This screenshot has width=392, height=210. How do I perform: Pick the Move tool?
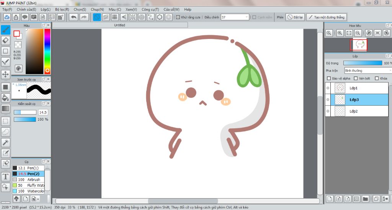[6, 74]
